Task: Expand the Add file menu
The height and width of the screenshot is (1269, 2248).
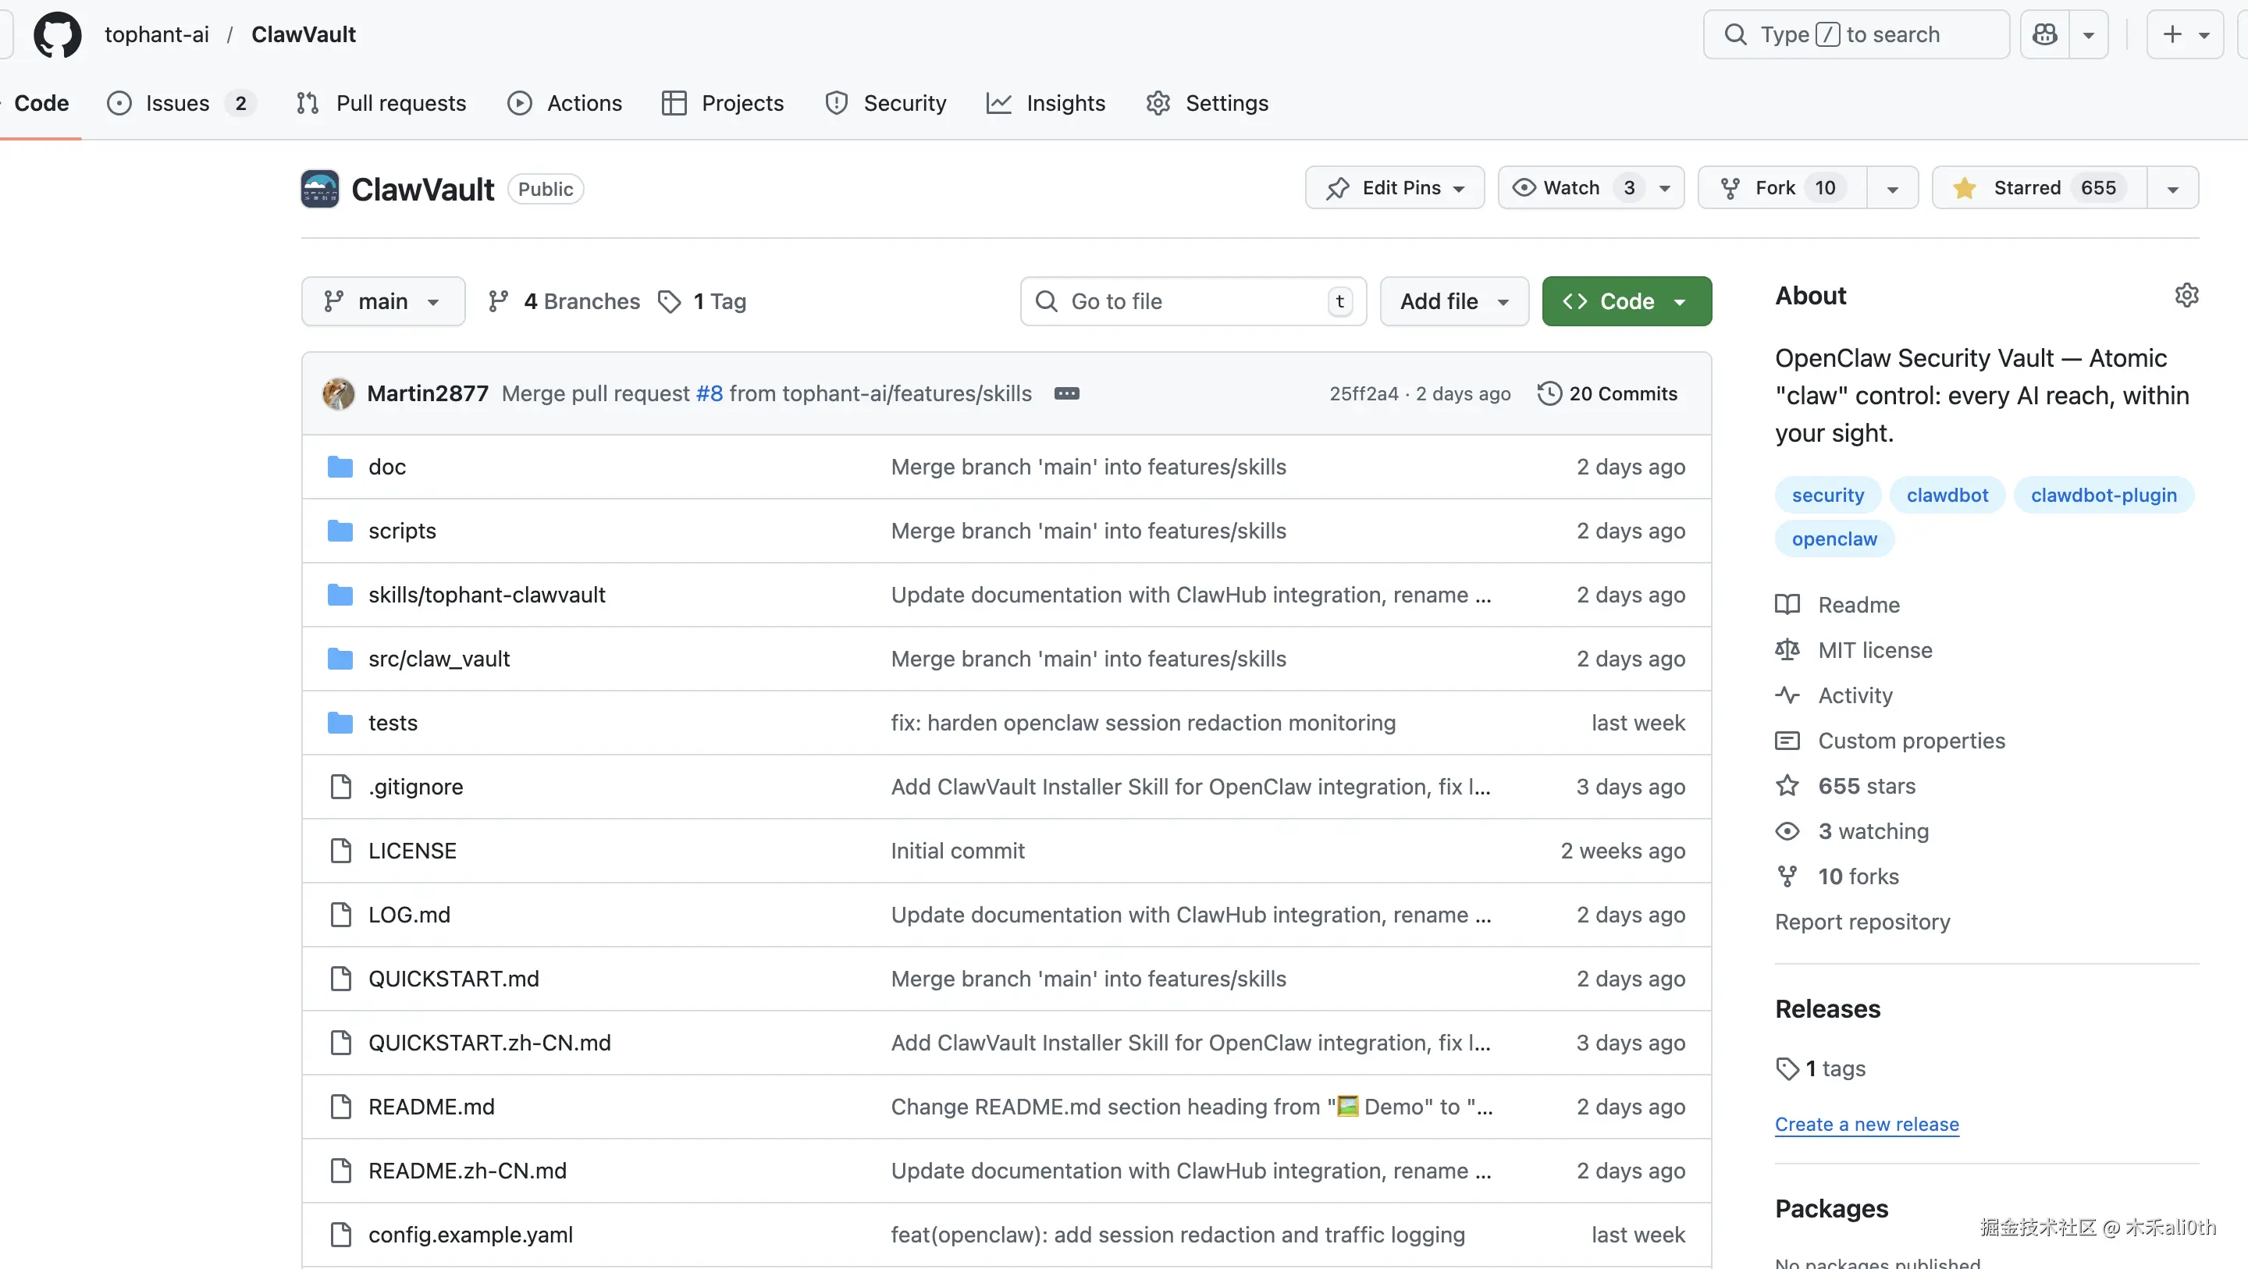Action: pyautogui.click(x=1454, y=301)
